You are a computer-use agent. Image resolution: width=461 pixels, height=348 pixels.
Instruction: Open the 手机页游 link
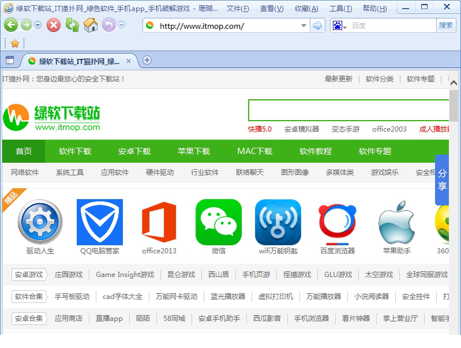tap(256, 275)
